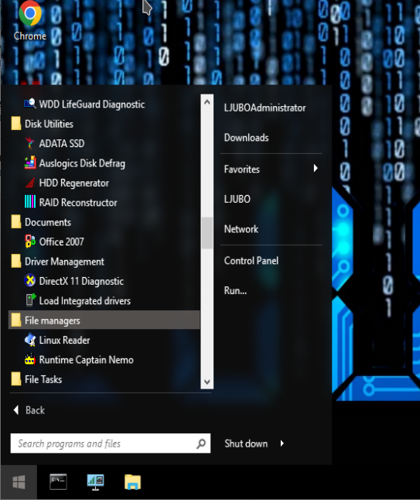Open ADATA SSD utility
This screenshot has height=500, width=420.
click(54, 143)
